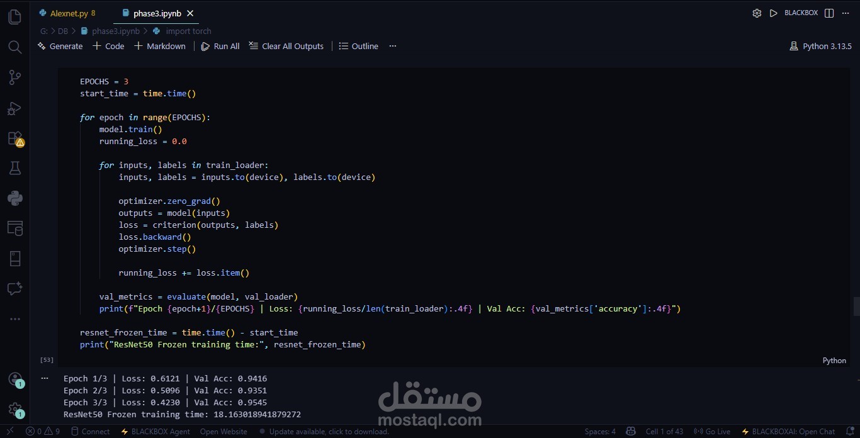This screenshot has height=438, width=860.
Task: Open the Accounts menu in activity bar
Action: click(14, 379)
